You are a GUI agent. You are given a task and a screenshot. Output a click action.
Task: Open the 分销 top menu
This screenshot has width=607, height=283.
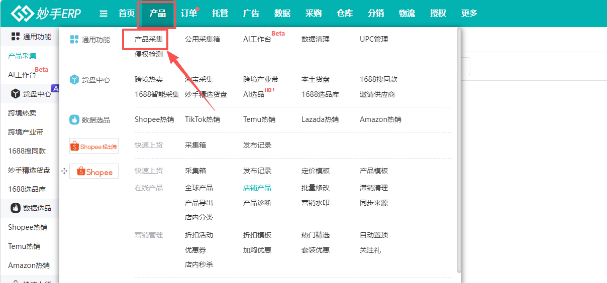coord(376,14)
